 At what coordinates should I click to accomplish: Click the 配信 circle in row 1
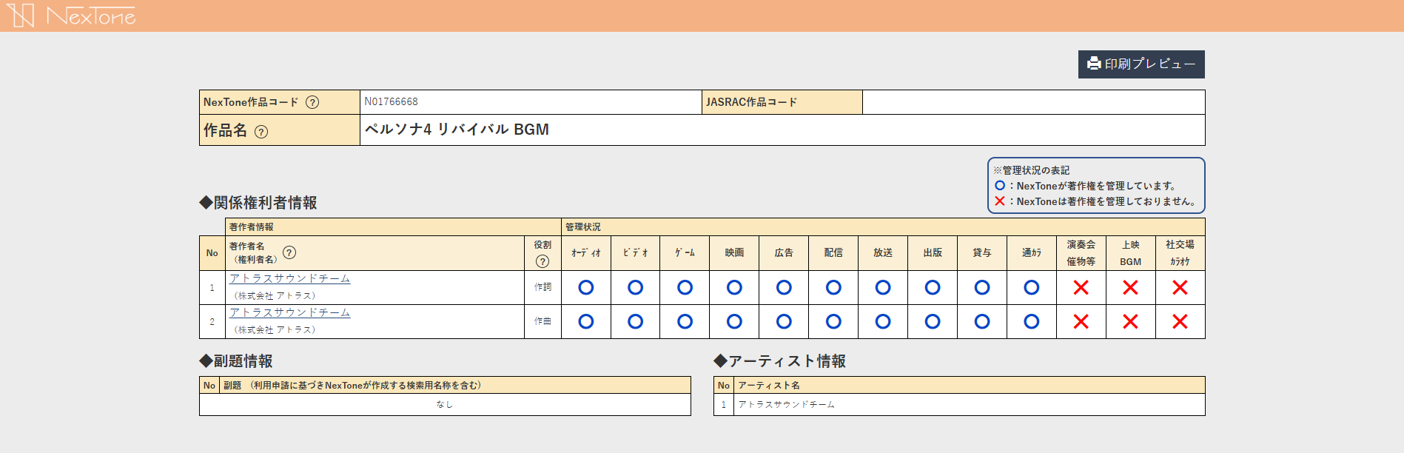[833, 287]
